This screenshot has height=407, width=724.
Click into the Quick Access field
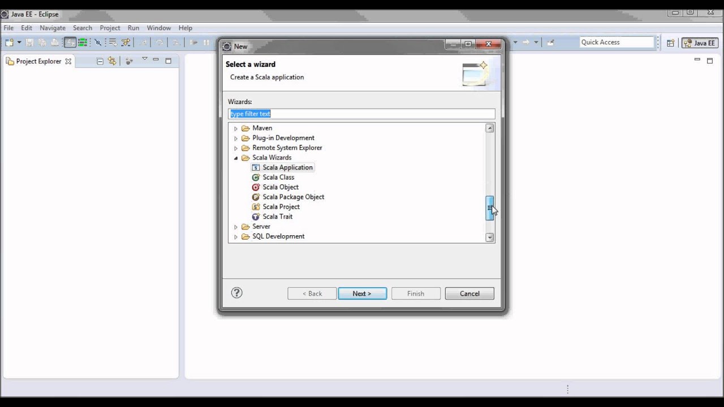(617, 42)
